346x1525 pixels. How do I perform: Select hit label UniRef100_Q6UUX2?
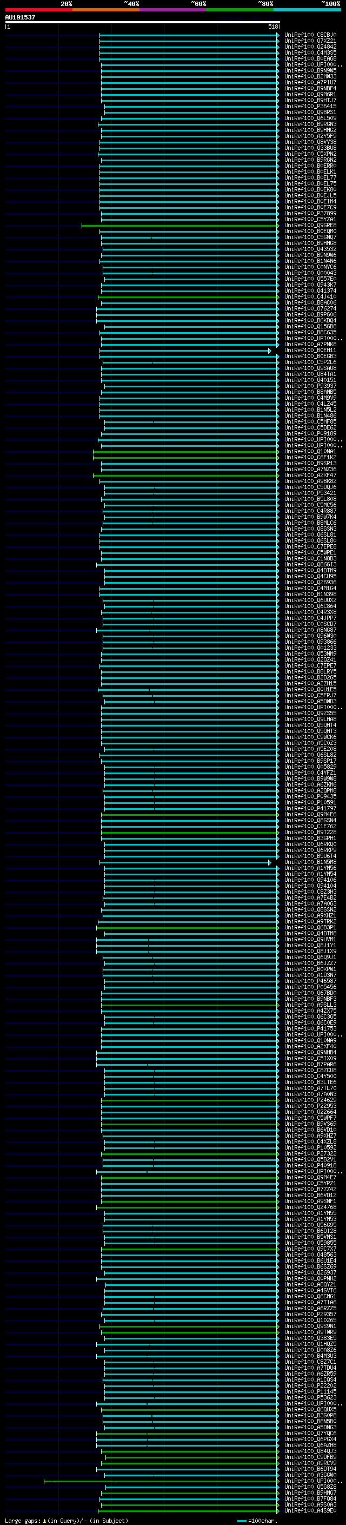pos(310,600)
